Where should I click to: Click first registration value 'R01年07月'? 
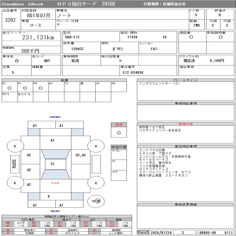pos(38,15)
